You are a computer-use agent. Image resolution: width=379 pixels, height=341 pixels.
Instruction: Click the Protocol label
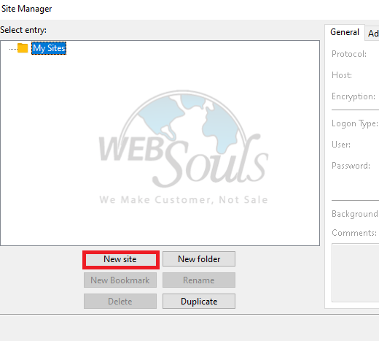[349, 54]
